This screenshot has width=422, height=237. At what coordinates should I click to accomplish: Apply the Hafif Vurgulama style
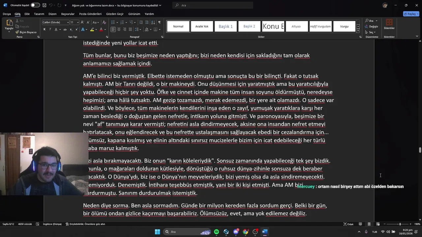click(320, 26)
